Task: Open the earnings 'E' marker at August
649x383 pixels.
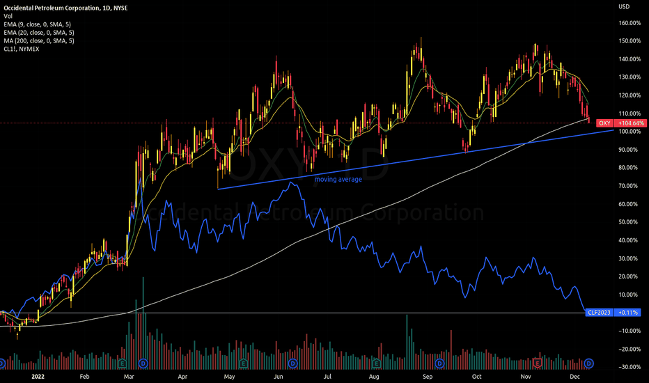Action: pyautogui.click(x=376, y=364)
